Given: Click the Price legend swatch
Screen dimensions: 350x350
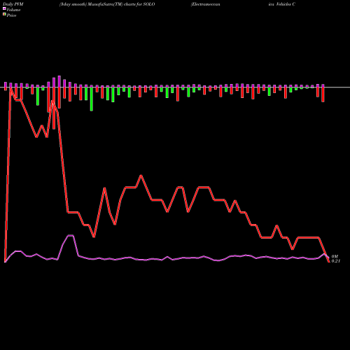Looking at the screenshot, I should pos(4,15).
